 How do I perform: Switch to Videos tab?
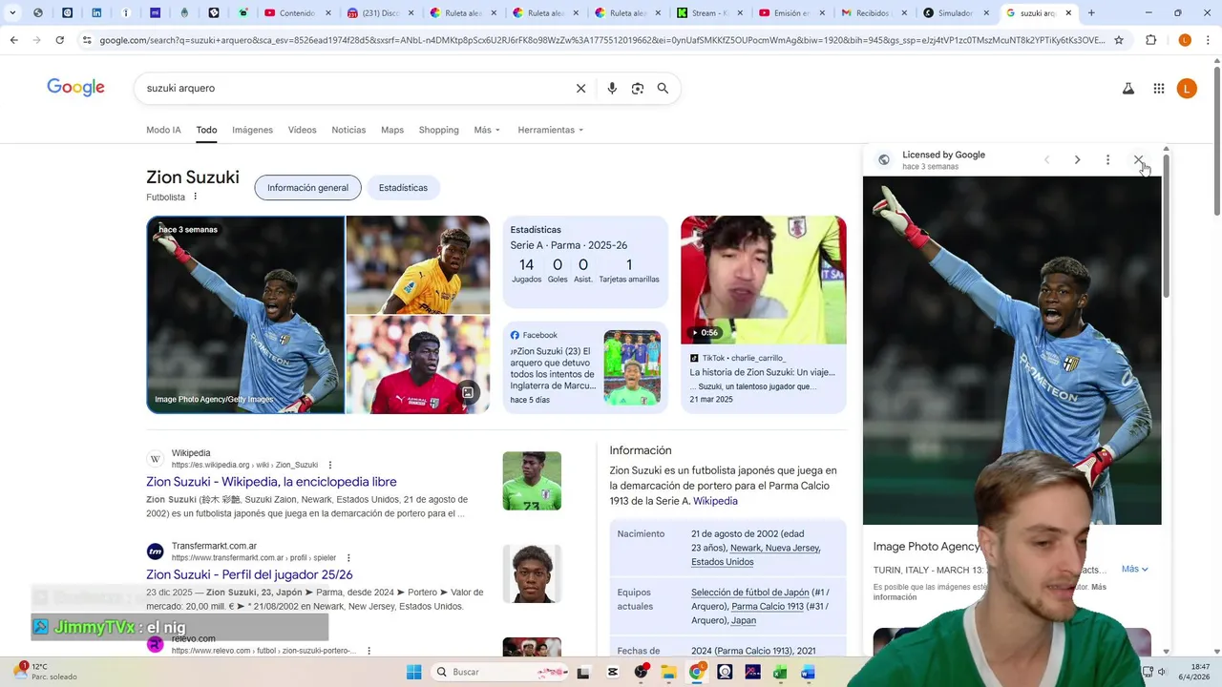[x=302, y=130]
